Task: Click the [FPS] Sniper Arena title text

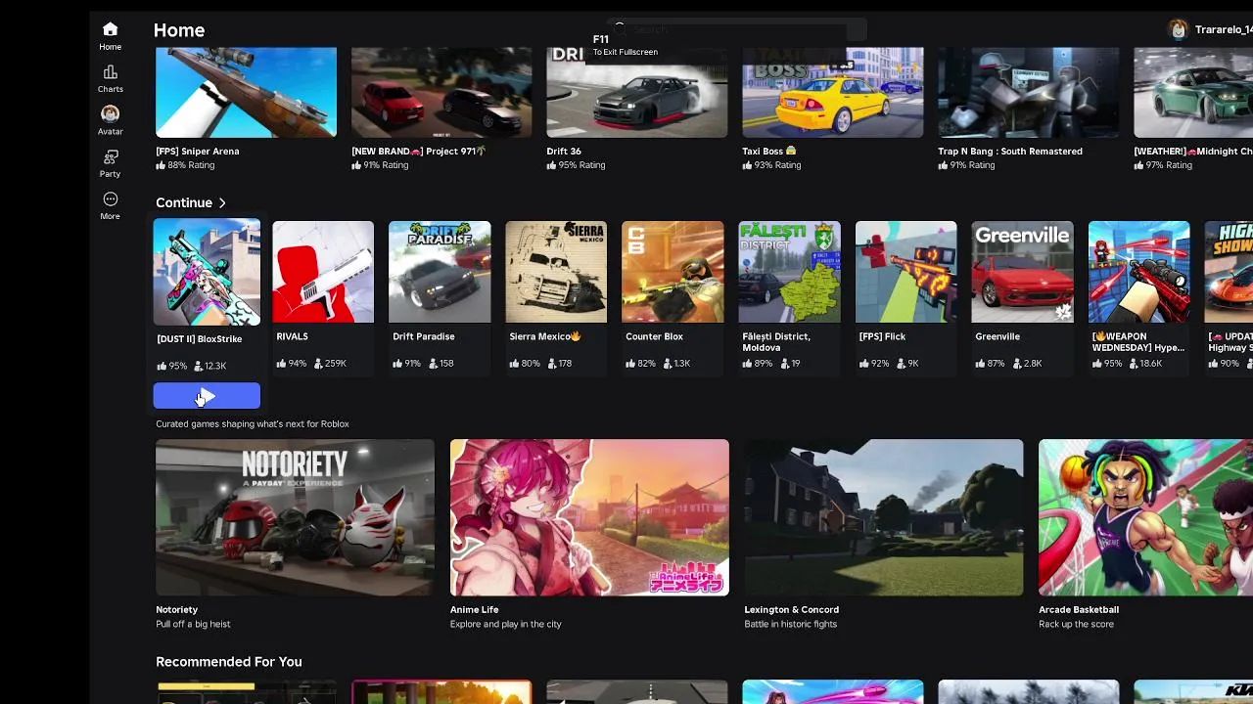Action: coord(198,152)
